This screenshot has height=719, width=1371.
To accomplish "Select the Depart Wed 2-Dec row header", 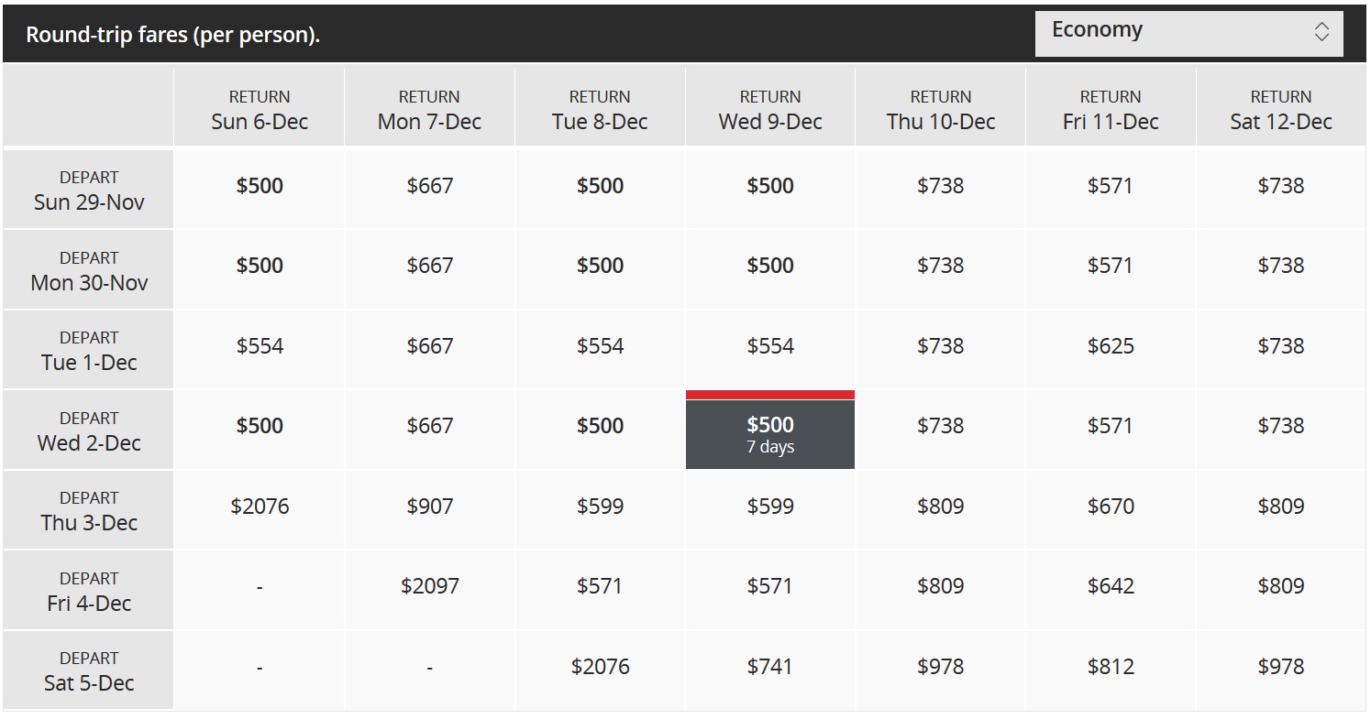I will click(89, 430).
